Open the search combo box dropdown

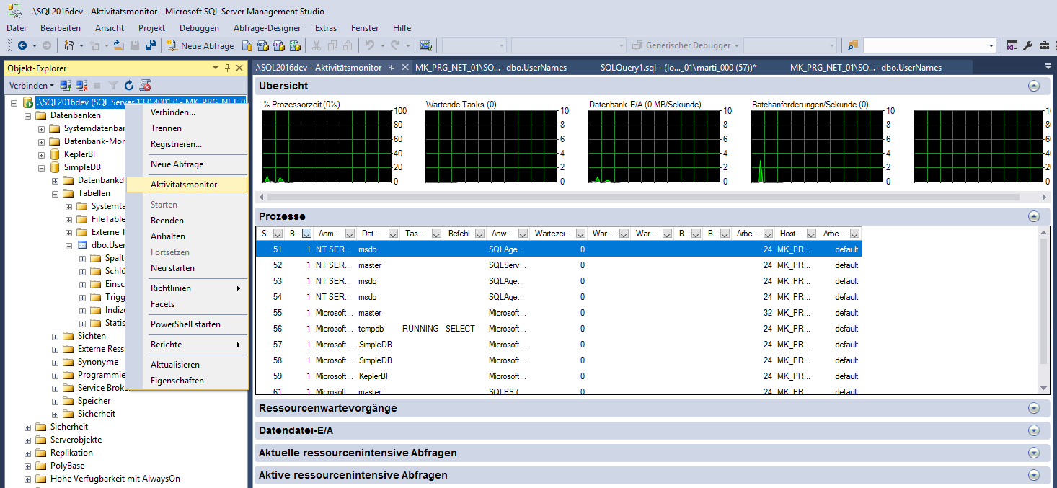tap(992, 45)
